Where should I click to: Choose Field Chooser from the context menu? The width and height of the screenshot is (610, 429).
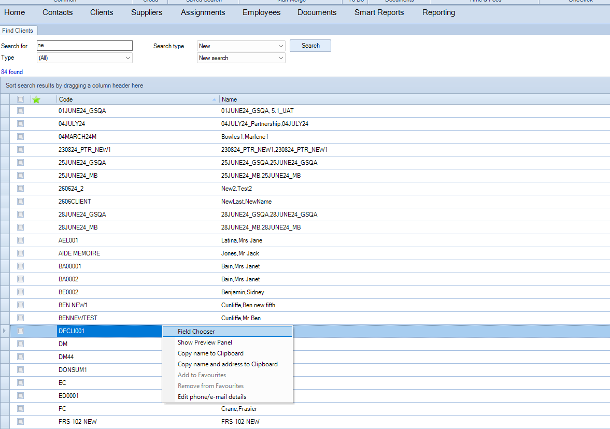click(227, 332)
